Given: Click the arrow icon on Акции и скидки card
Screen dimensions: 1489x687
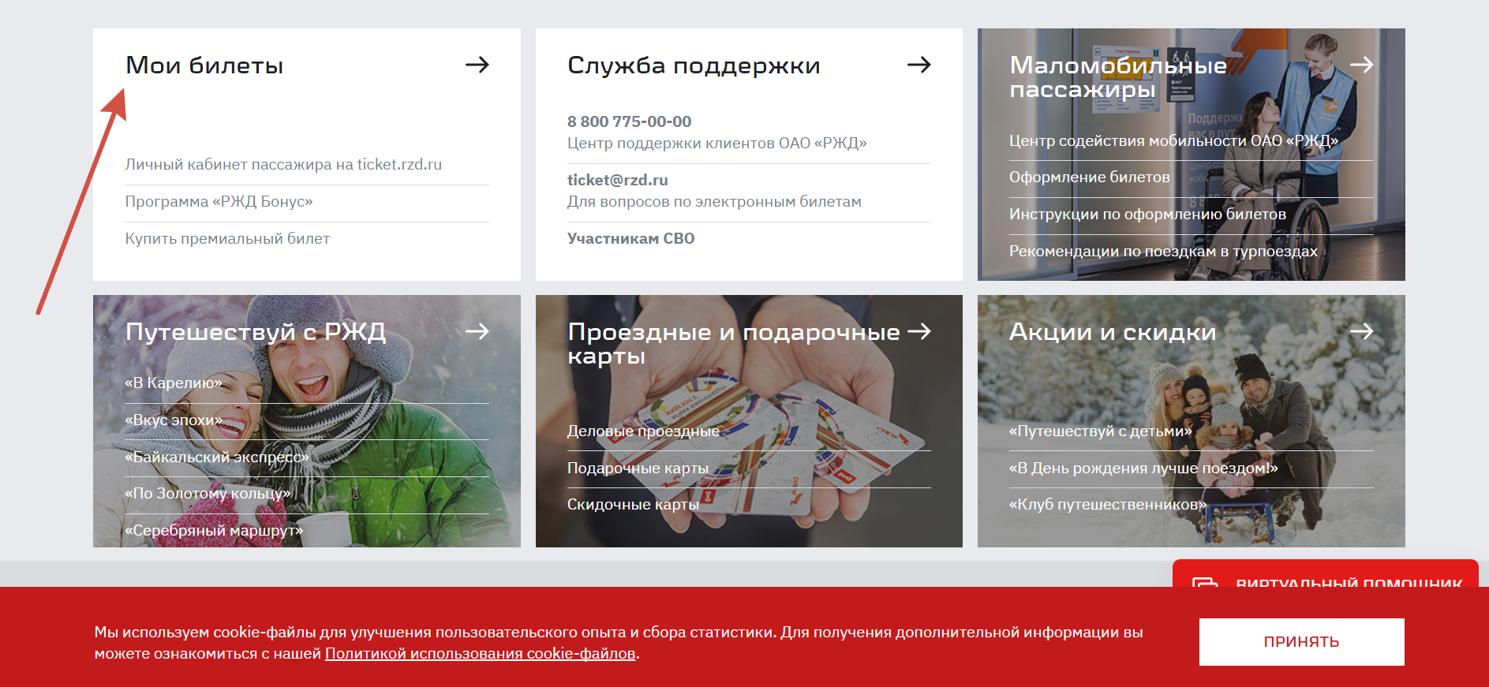Looking at the screenshot, I should [1361, 331].
